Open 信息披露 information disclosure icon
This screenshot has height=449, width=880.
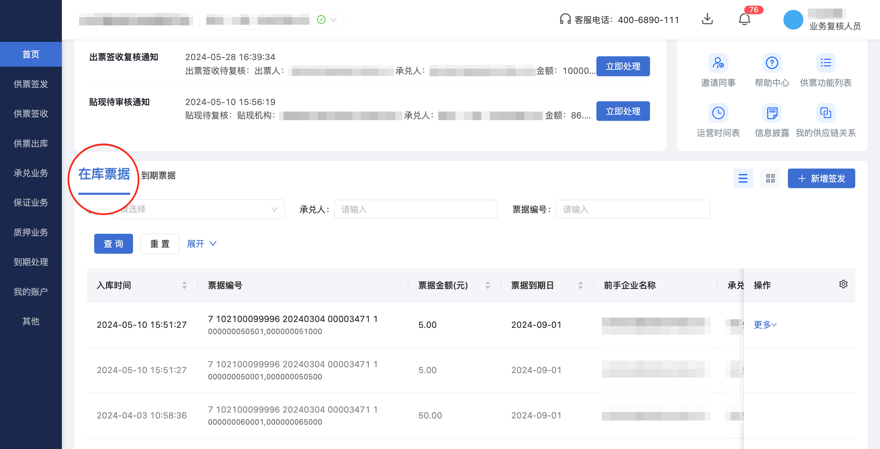point(771,113)
